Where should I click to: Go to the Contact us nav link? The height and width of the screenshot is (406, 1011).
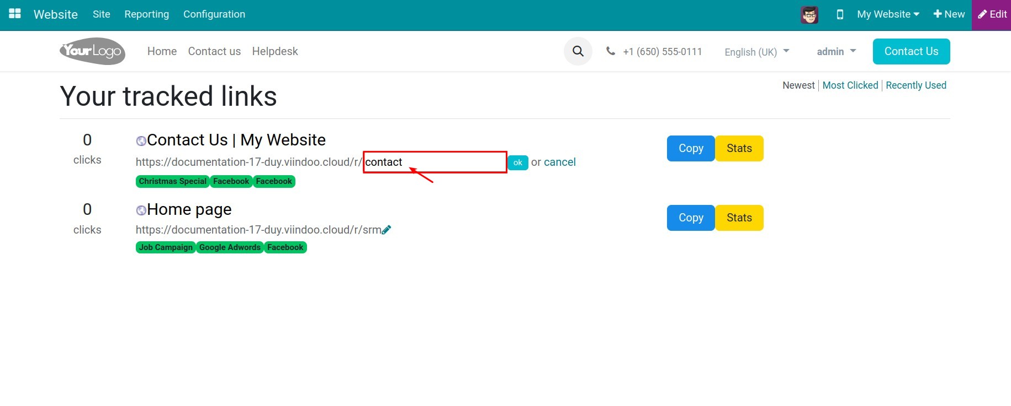[214, 51]
